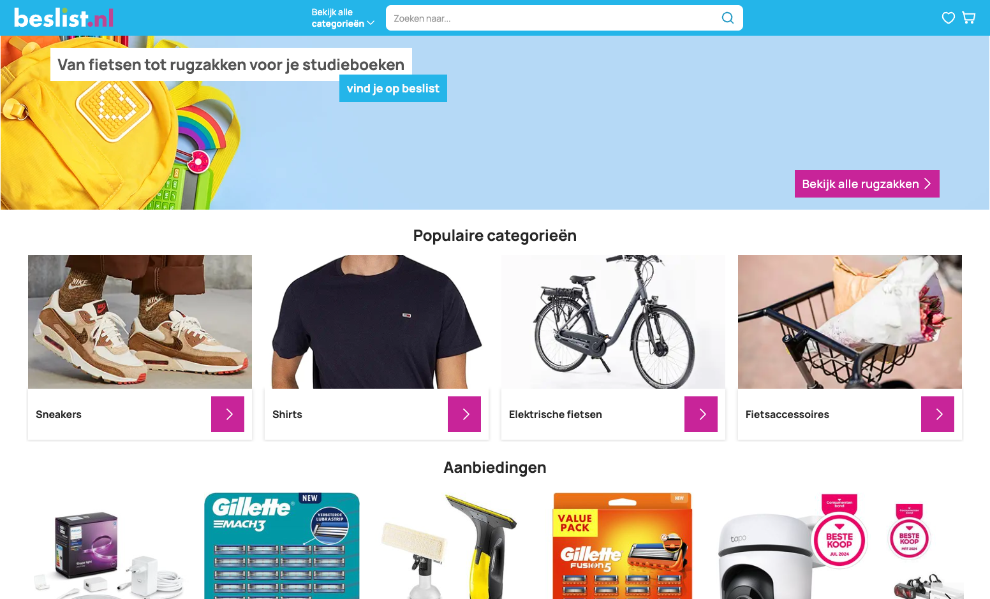Open the wishlist heart icon
This screenshot has width=990, height=599.
(x=949, y=18)
